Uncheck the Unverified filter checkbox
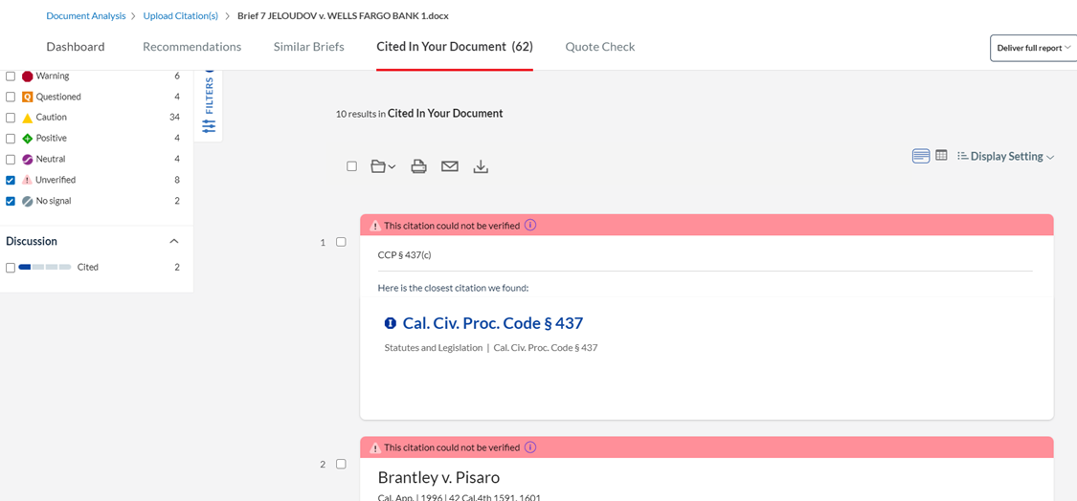This screenshot has width=1077, height=501. (x=11, y=180)
